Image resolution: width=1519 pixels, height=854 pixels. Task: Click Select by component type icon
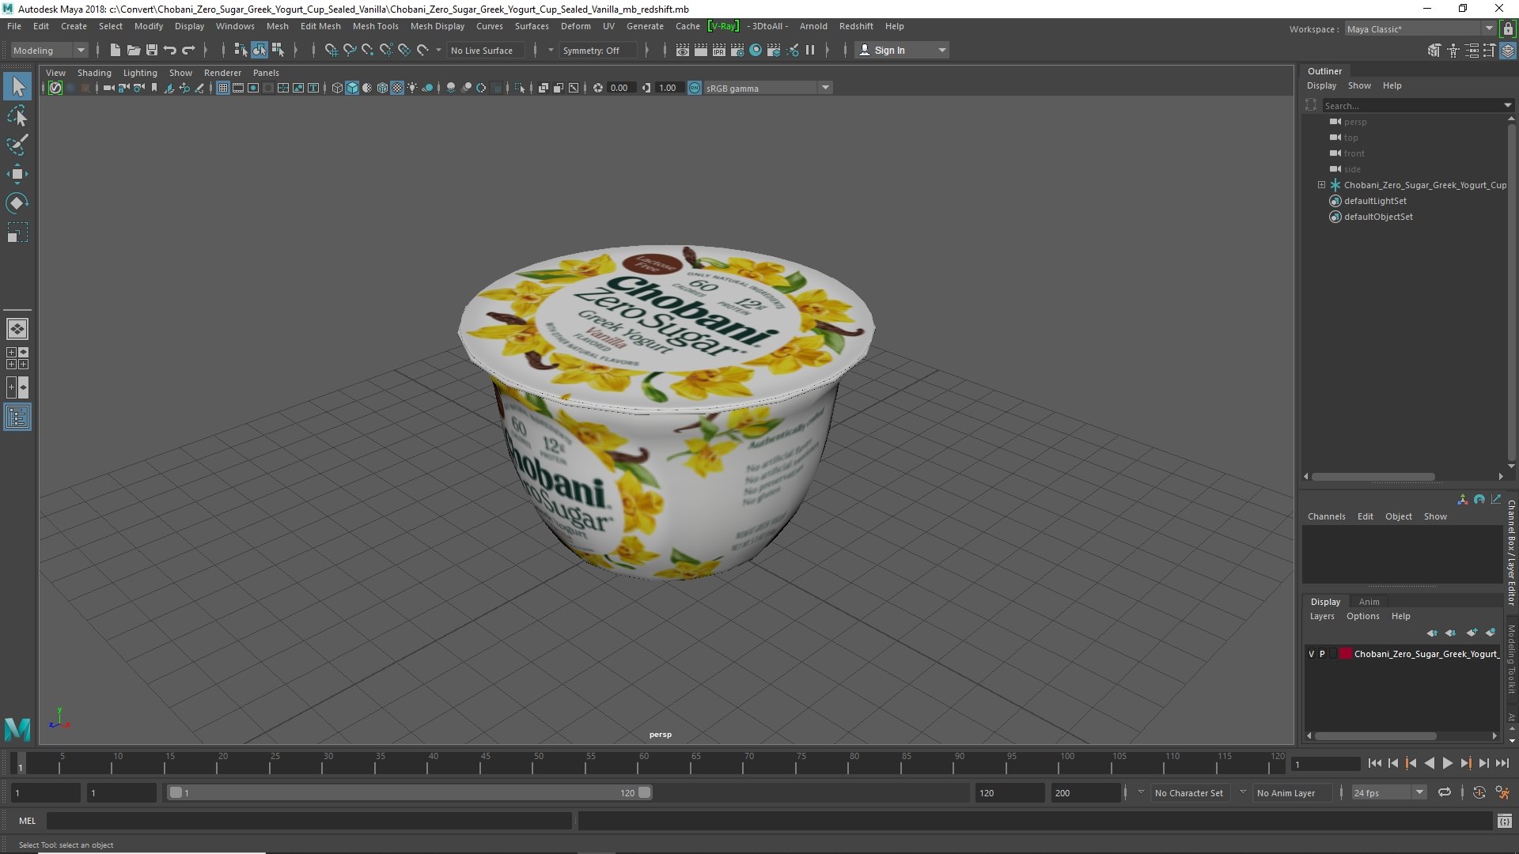point(278,50)
